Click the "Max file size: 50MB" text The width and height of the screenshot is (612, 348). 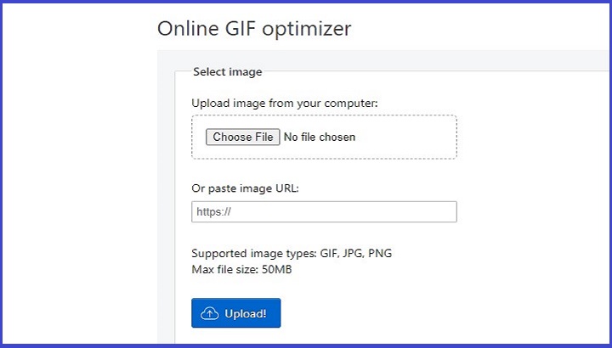pyautogui.click(x=242, y=269)
